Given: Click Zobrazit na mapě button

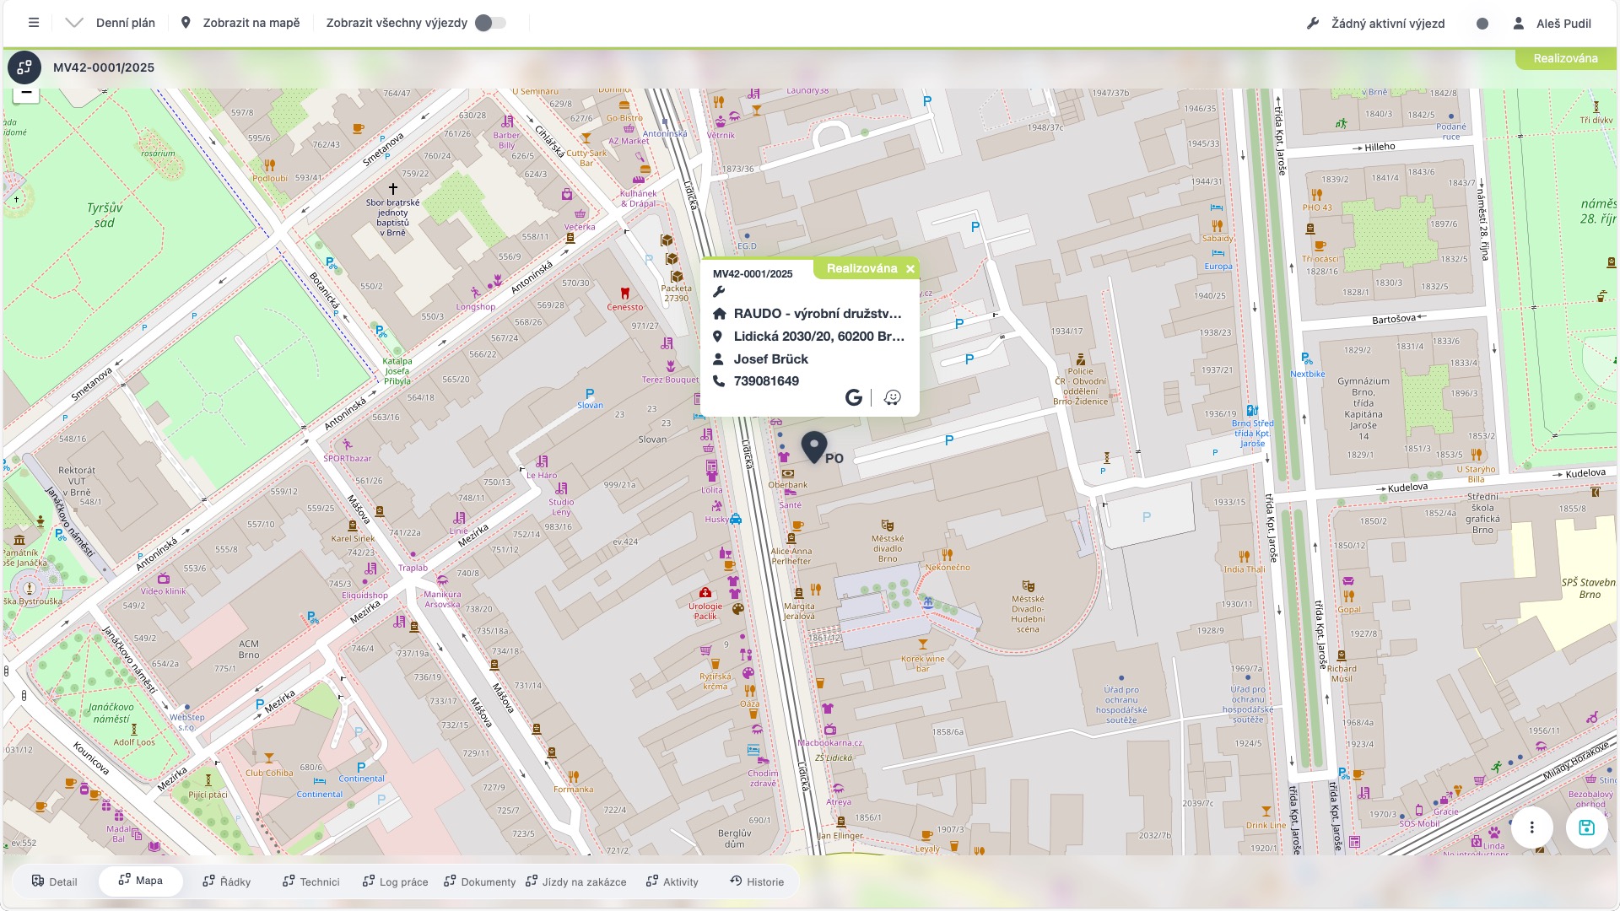Looking at the screenshot, I should click(241, 23).
